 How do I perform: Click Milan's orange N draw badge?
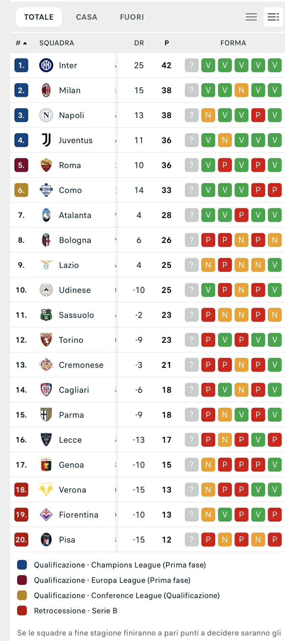[241, 90]
